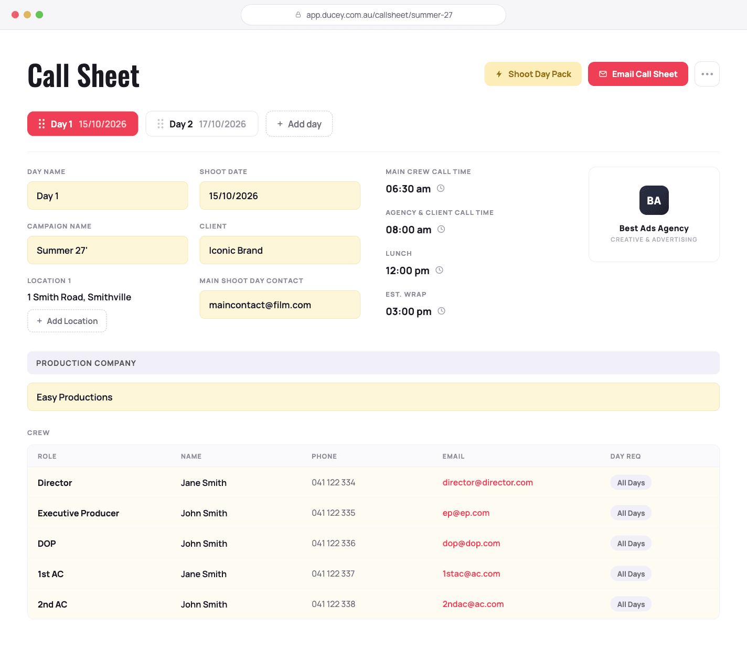Edit the Shoot Date field
This screenshot has width=747, height=650.
(x=280, y=196)
